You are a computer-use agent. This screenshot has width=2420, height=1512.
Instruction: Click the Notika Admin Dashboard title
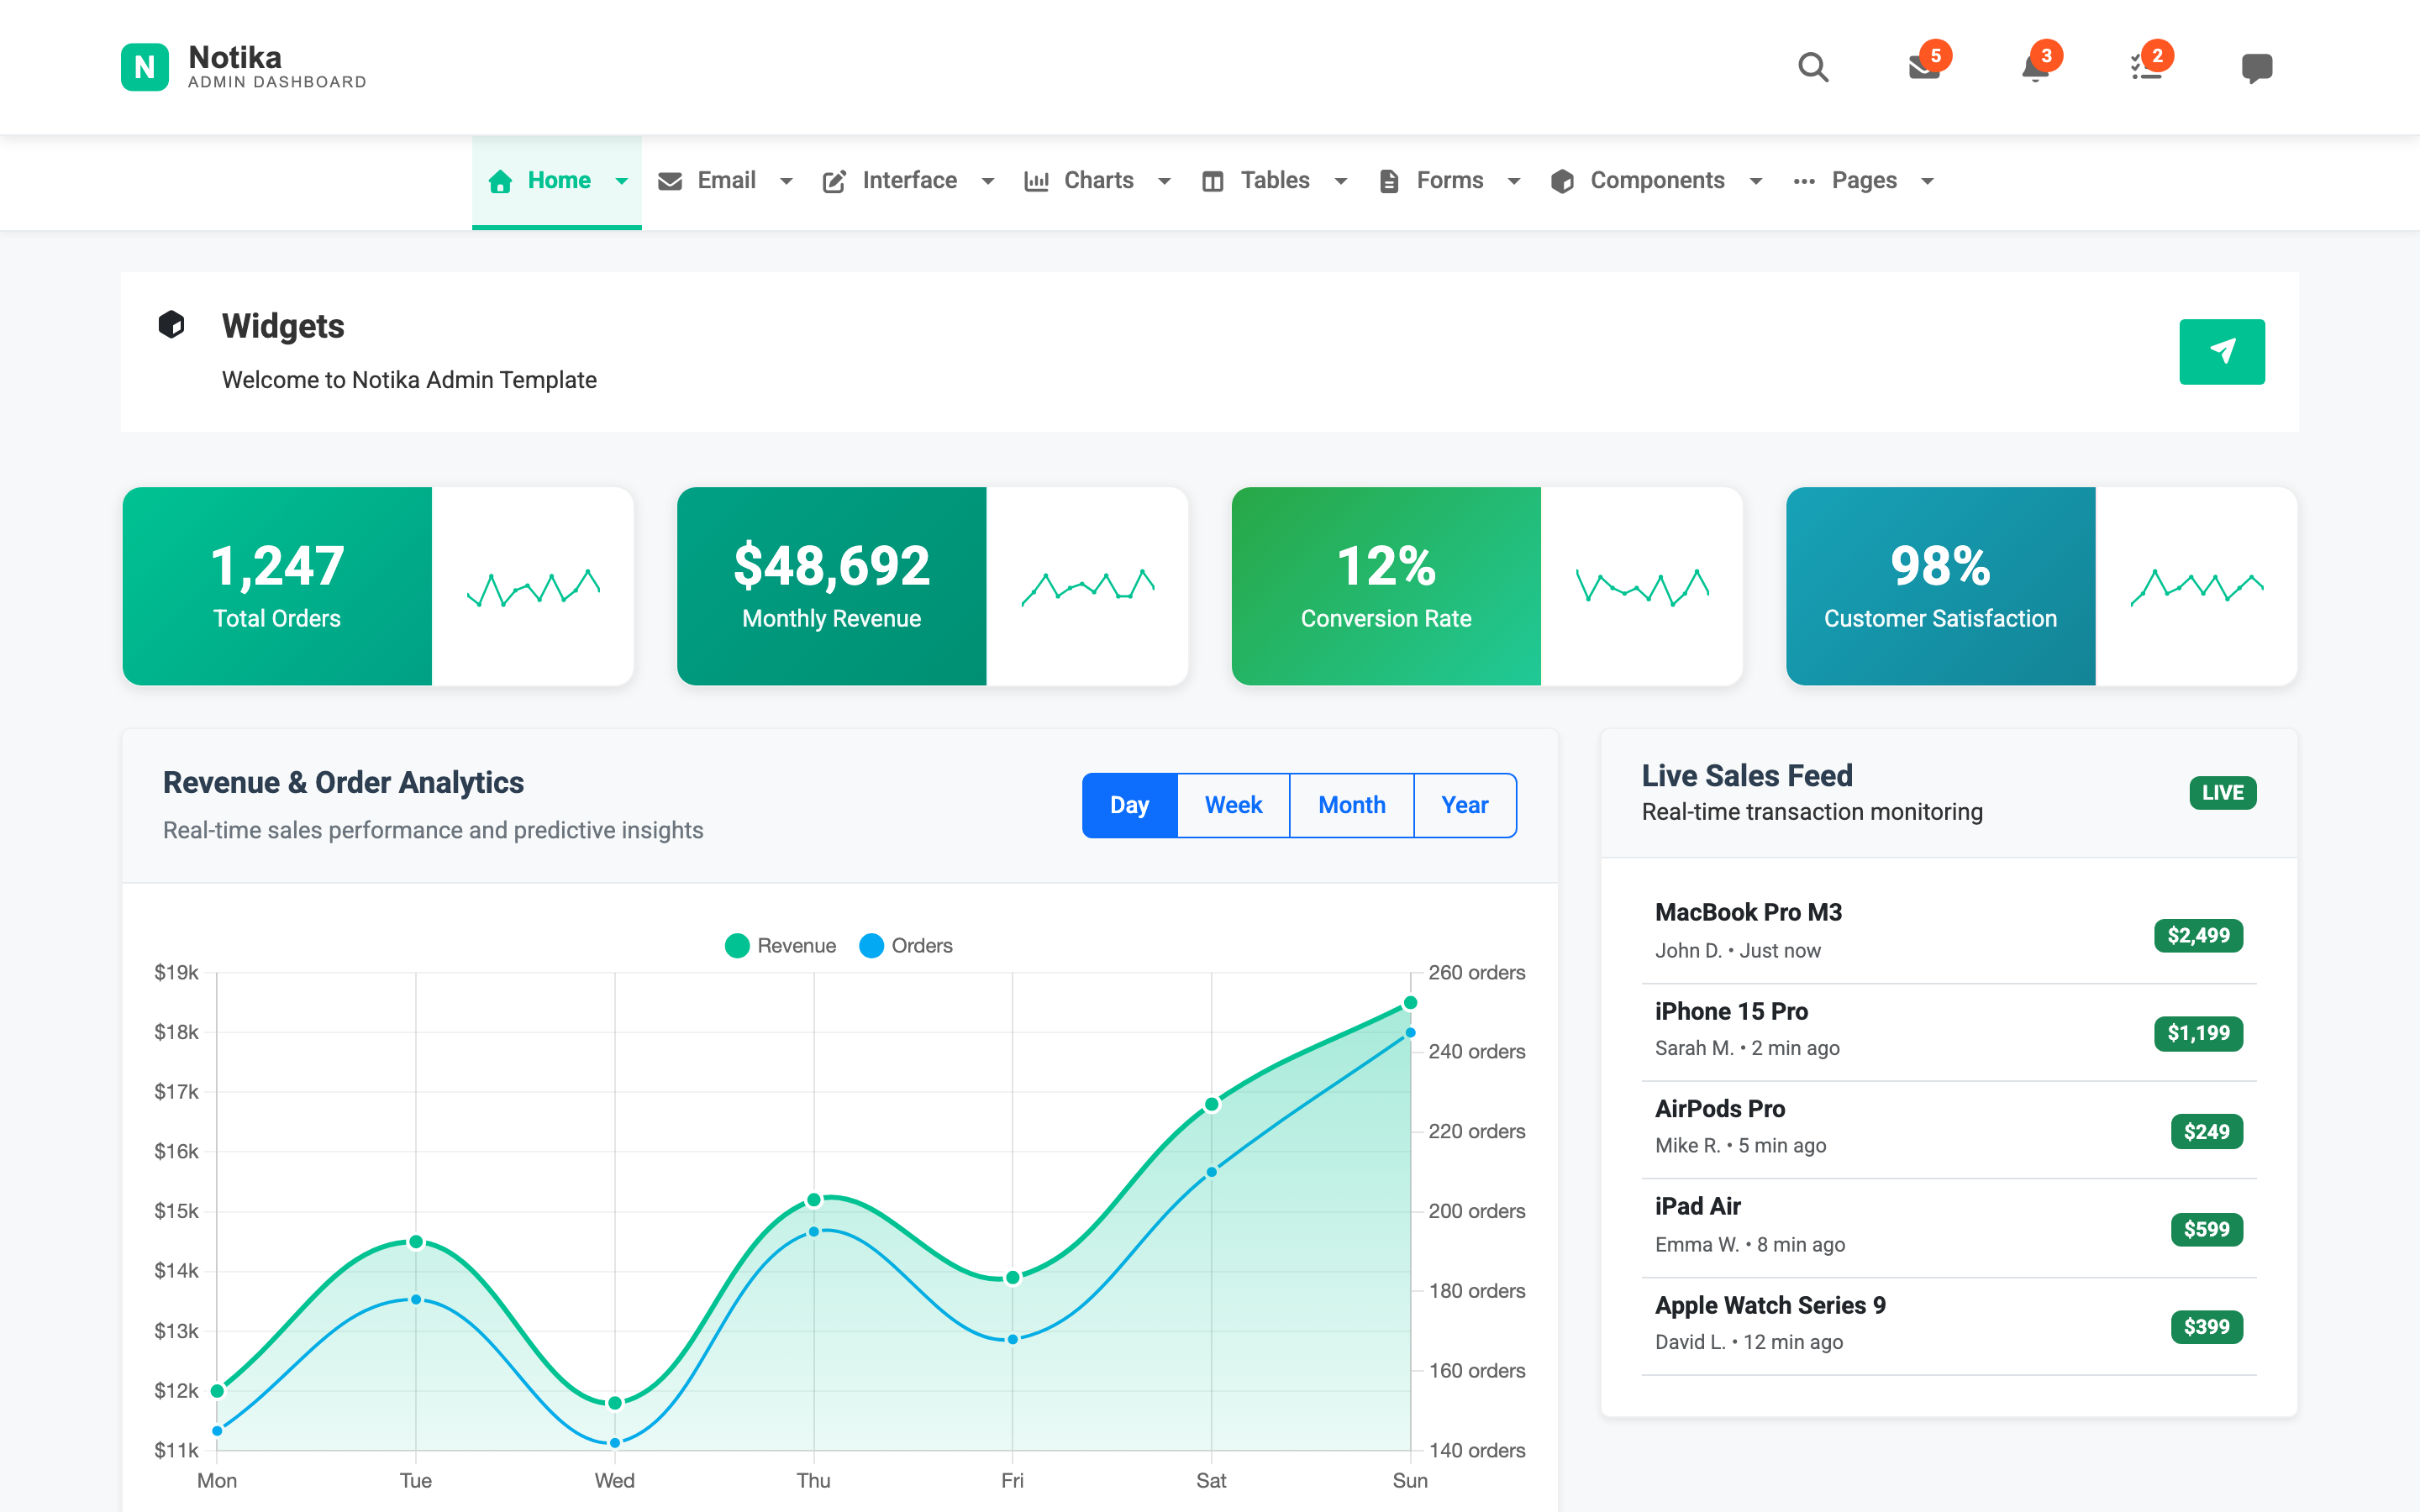[x=277, y=66]
